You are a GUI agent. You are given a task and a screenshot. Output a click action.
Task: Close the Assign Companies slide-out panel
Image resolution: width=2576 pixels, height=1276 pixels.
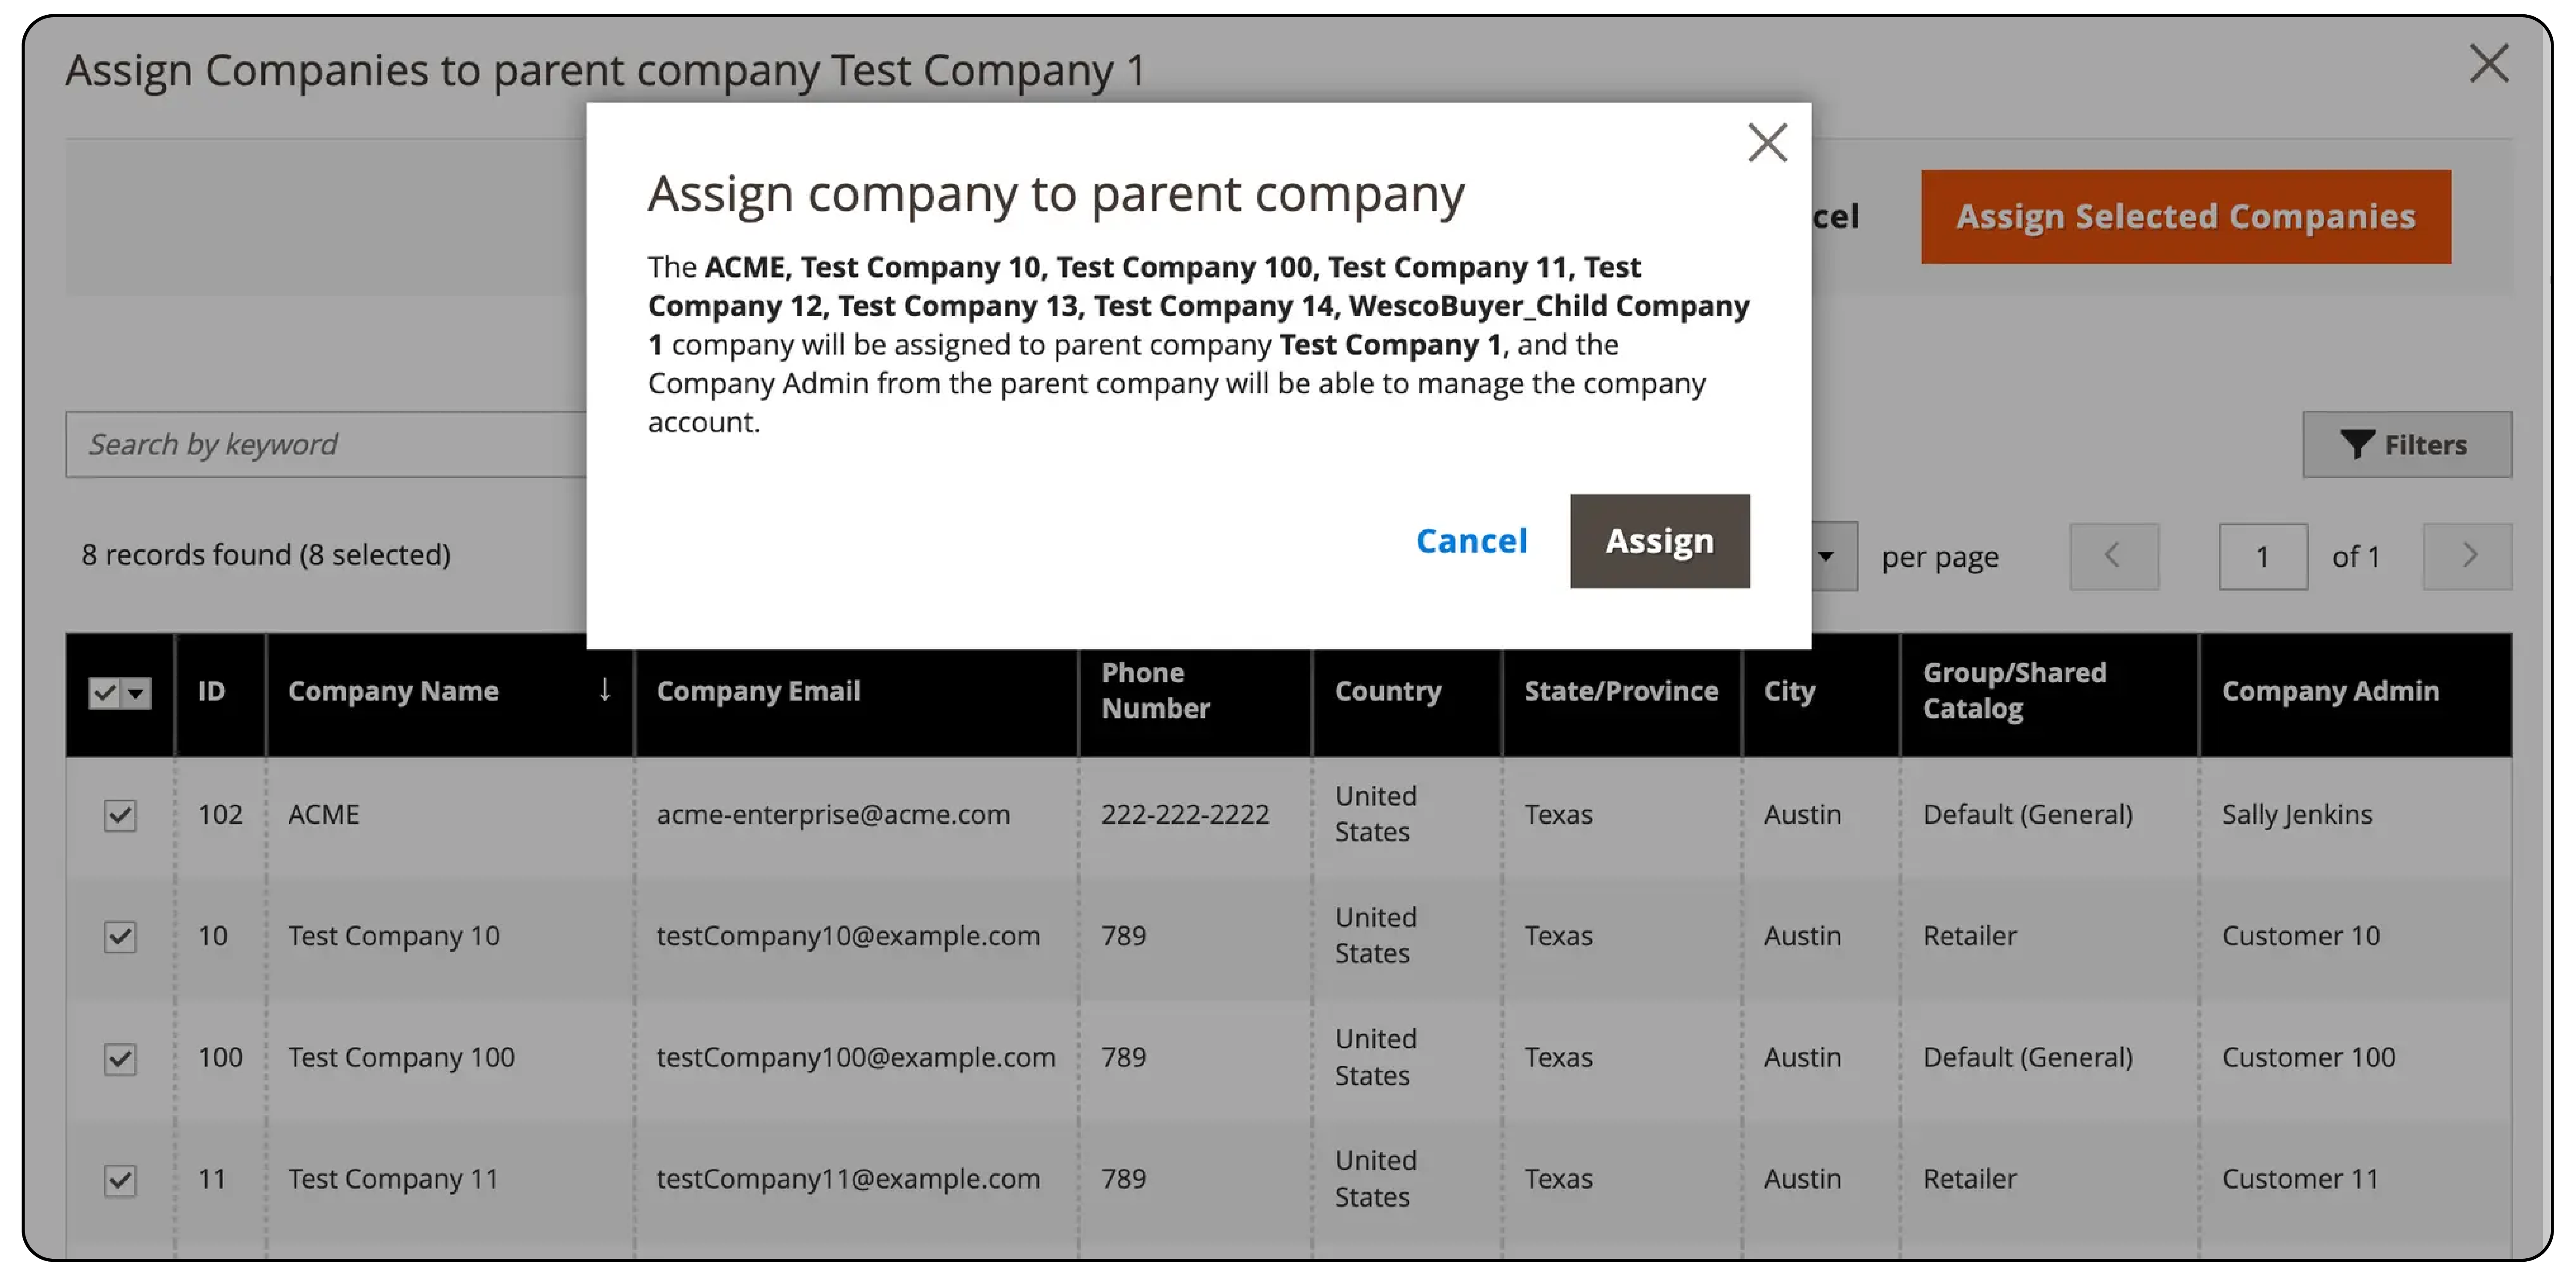tap(2488, 64)
